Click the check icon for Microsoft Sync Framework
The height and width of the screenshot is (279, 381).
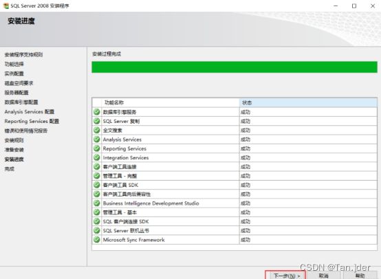(x=97, y=240)
